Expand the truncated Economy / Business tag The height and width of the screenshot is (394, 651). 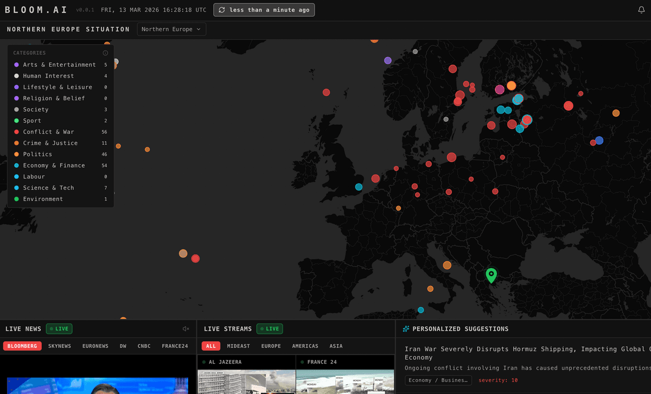tap(438, 380)
